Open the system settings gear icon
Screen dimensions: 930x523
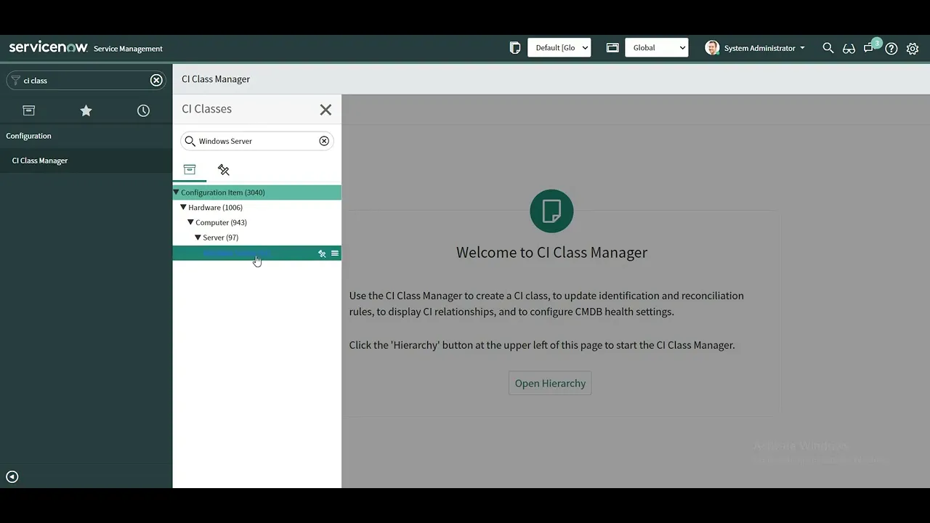[x=913, y=49]
